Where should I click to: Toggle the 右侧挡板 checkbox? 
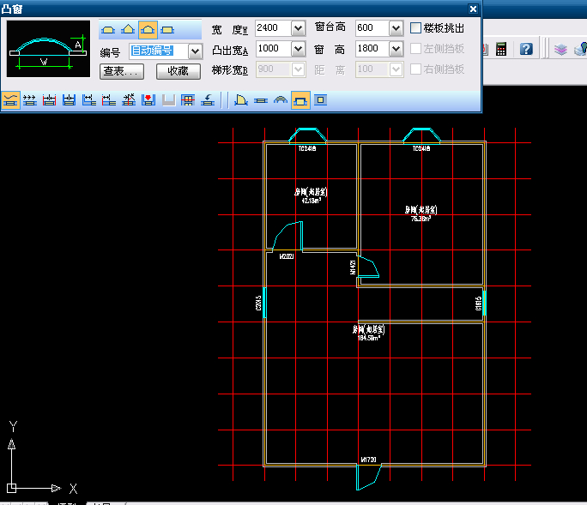click(x=416, y=69)
